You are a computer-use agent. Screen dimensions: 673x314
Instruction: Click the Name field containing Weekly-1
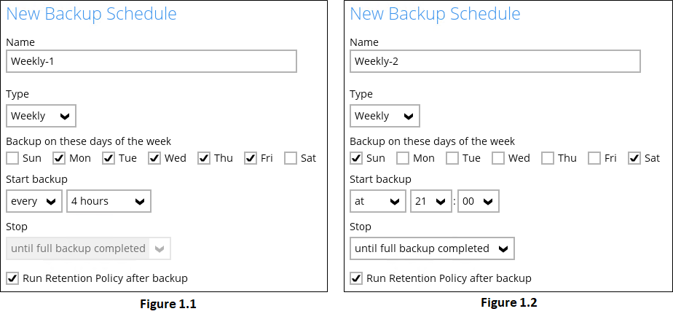[151, 61]
